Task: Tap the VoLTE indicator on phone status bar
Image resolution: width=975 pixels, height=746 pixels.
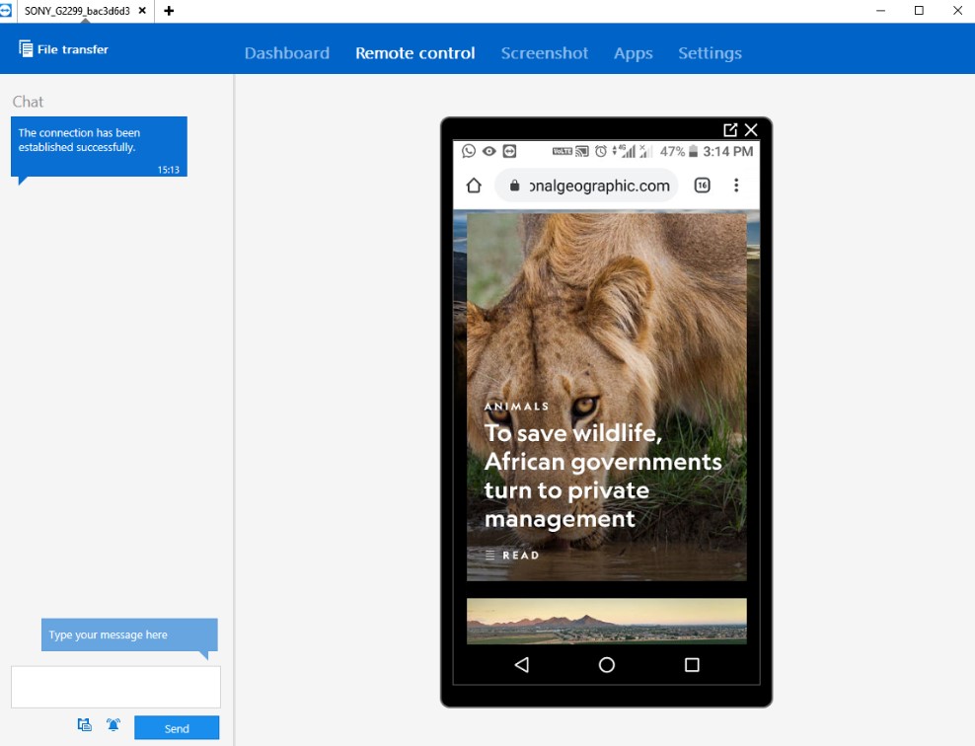Action: [x=562, y=151]
